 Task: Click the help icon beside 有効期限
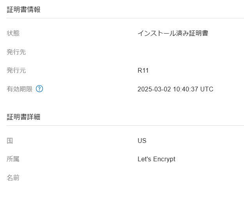[39, 89]
